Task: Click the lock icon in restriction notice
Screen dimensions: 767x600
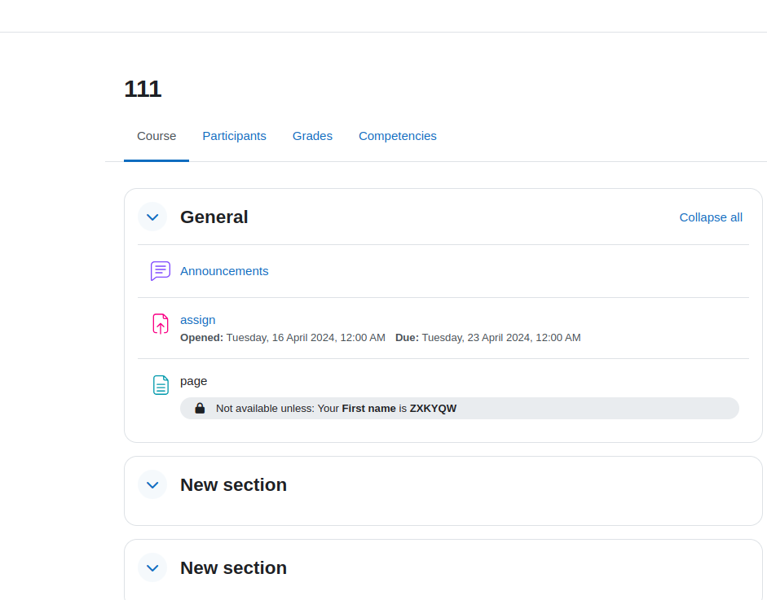Action: pyautogui.click(x=200, y=408)
